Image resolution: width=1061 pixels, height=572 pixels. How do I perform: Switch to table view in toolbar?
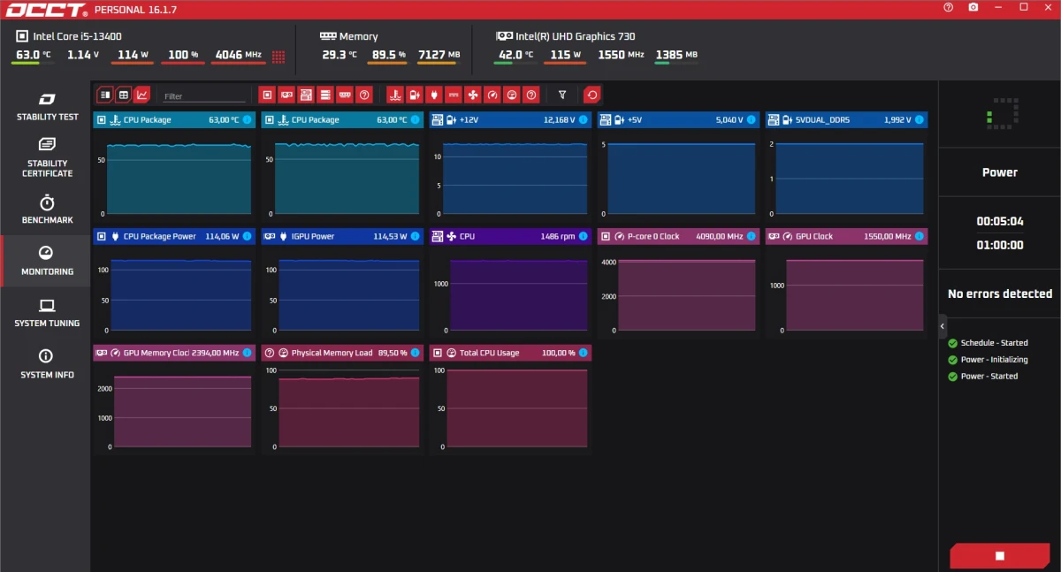pos(123,95)
